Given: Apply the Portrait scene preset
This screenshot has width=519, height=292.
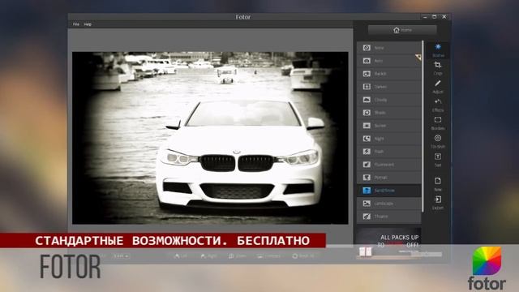Looking at the screenshot, I should (x=389, y=178).
